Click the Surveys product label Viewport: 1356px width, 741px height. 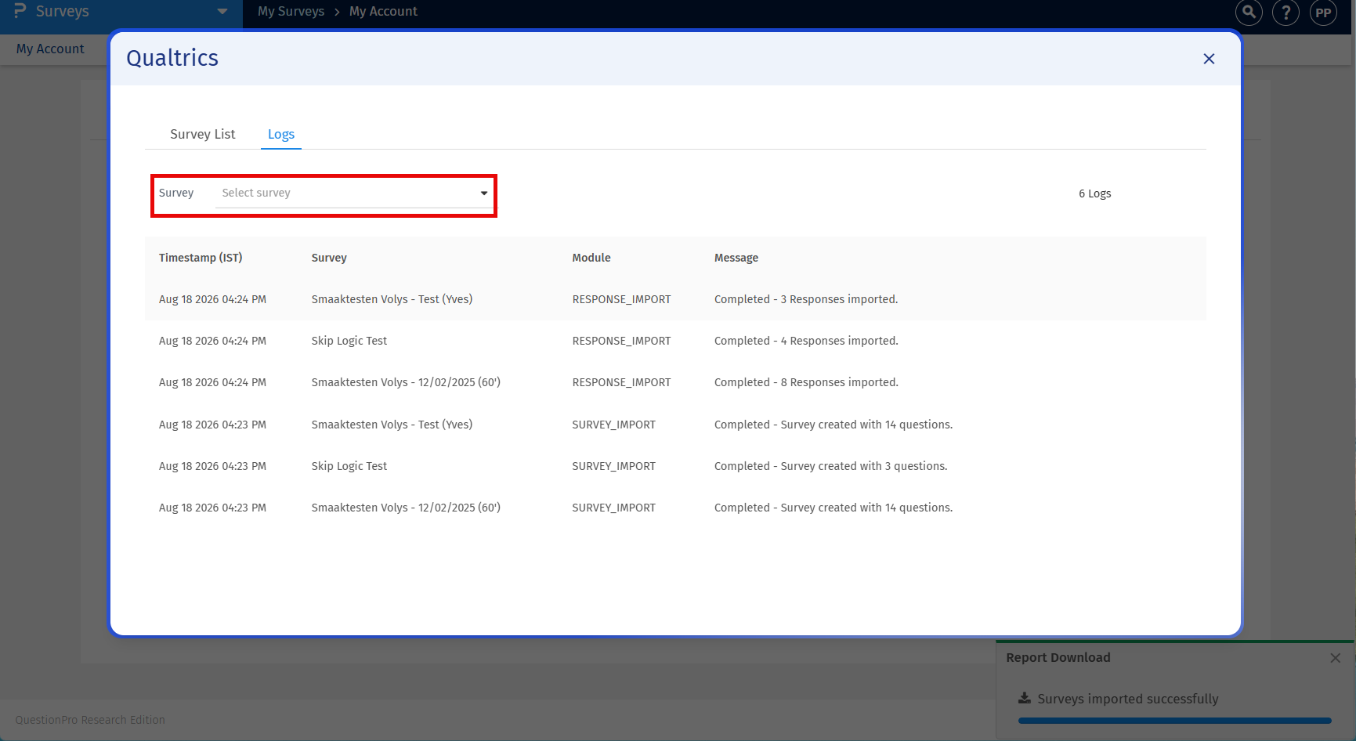(x=63, y=11)
